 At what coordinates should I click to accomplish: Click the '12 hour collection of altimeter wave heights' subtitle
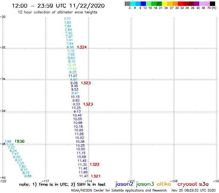click(57, 12)
